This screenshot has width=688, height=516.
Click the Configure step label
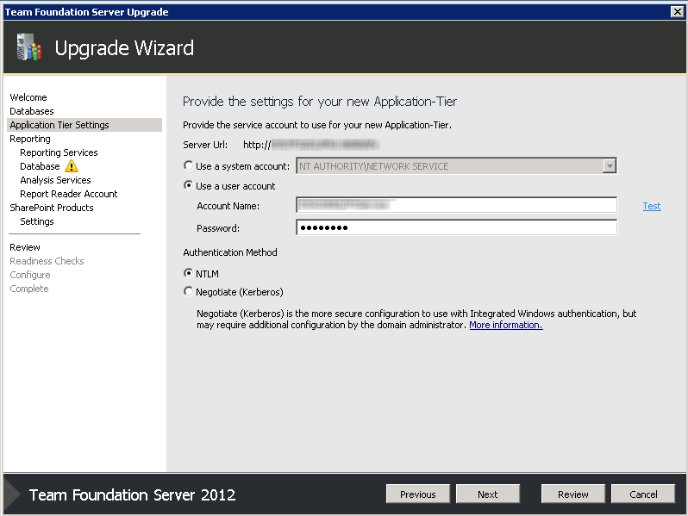[x=30, y=275]
